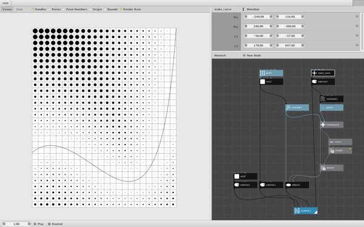Select the ellipse1 node icon
The height and width of the screenshot is (227, 364).
tap(288, 185)
